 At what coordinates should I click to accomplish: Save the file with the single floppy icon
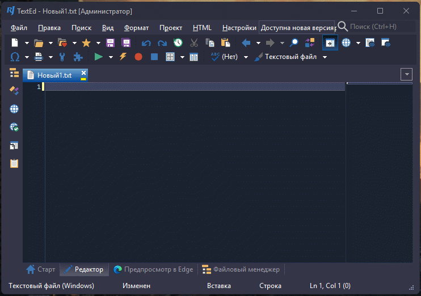[x=110, y=43]
